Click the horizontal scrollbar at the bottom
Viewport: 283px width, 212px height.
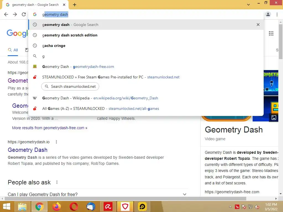pos(125,198)
